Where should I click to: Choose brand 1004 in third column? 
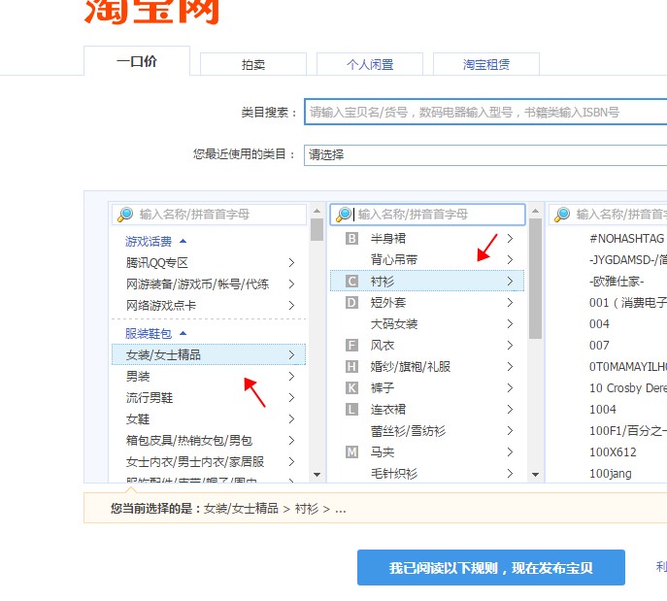602,410
